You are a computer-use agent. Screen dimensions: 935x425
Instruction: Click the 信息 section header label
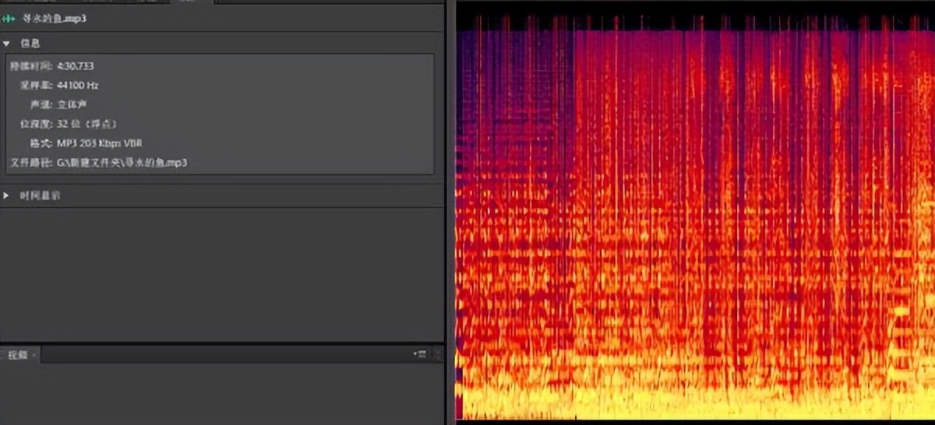(30, 44)
